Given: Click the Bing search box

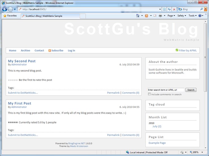Looking at the screenshot, I should point(189,9).
